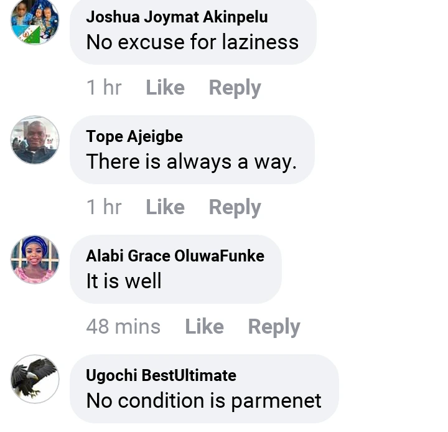This screenshot has width=448, height=432.
Task: Reply to Alabi Grace OluwaFunke's comment
Action: point(274,327)
